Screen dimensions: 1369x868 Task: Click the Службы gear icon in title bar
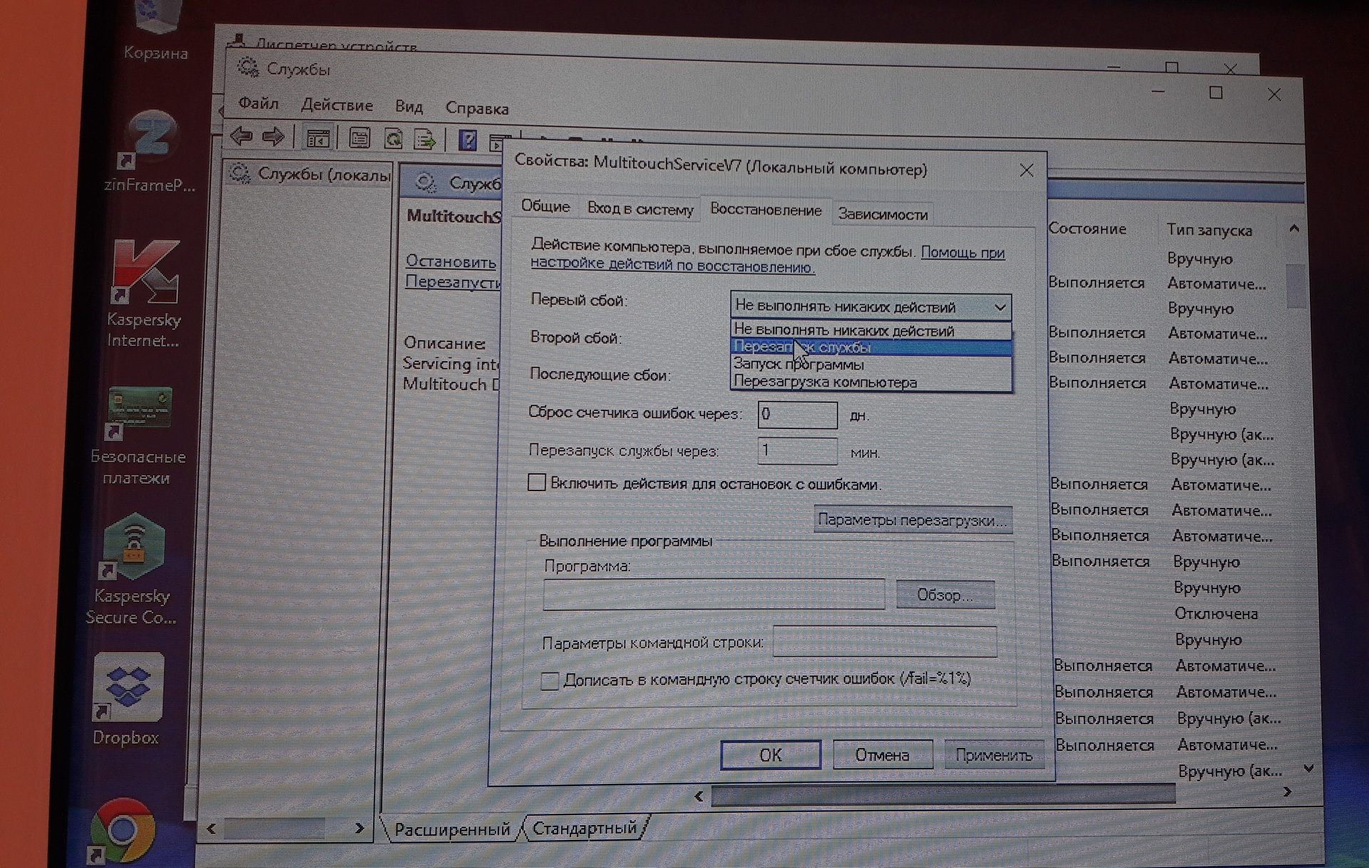pos(247,68)
